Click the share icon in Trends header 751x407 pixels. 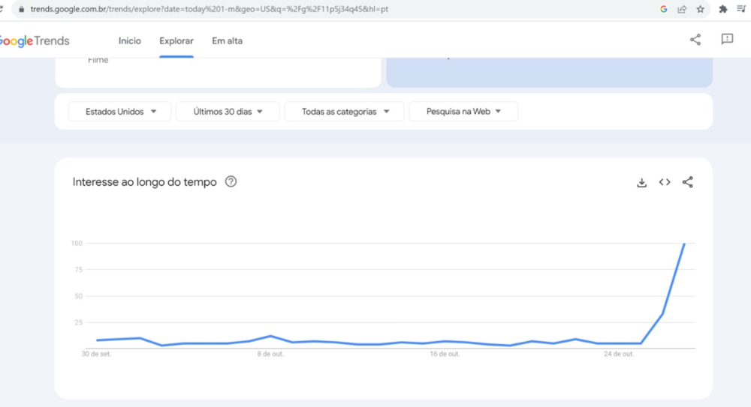[695, 40]
